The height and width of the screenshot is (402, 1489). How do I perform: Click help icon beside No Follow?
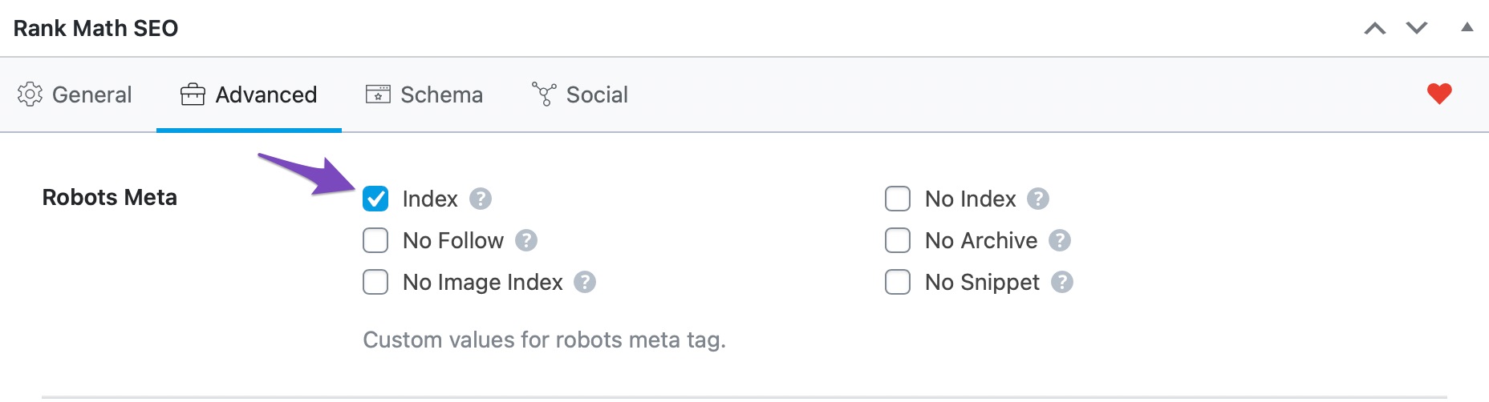(526, 240)
